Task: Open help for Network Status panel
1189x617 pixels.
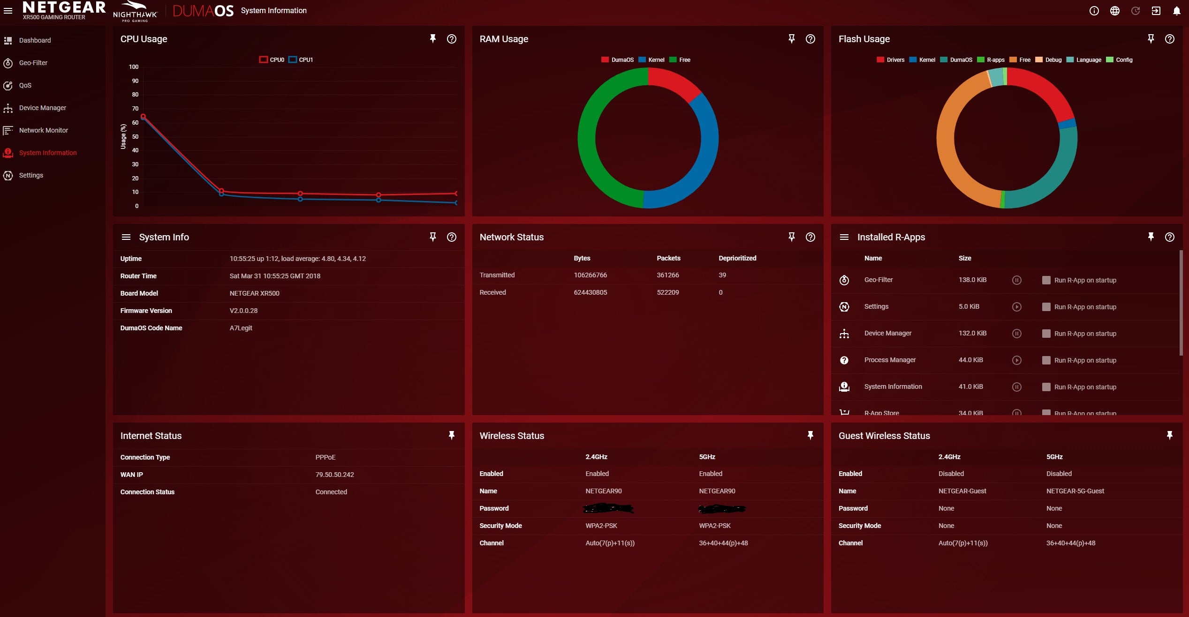Action: pyautogui.click(x=810, y=237)
